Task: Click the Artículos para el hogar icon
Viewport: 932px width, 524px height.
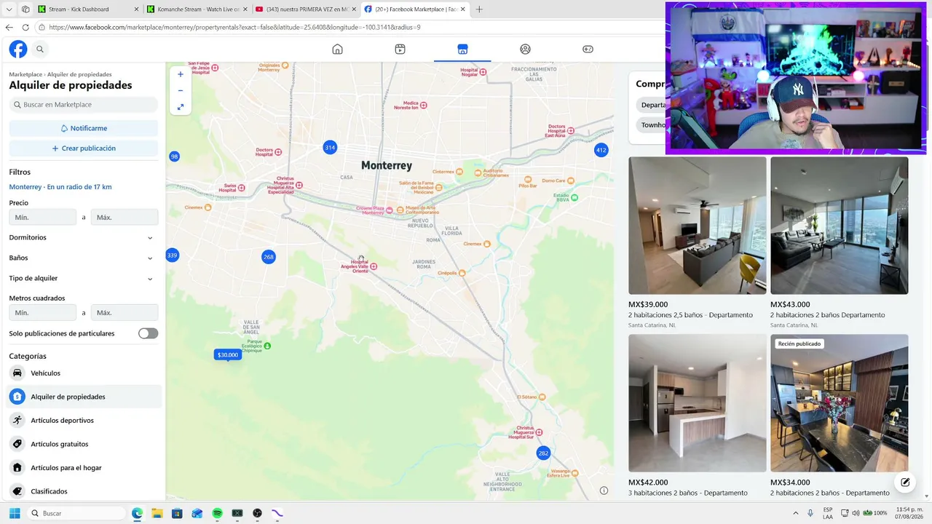Action: pos(17,468)
